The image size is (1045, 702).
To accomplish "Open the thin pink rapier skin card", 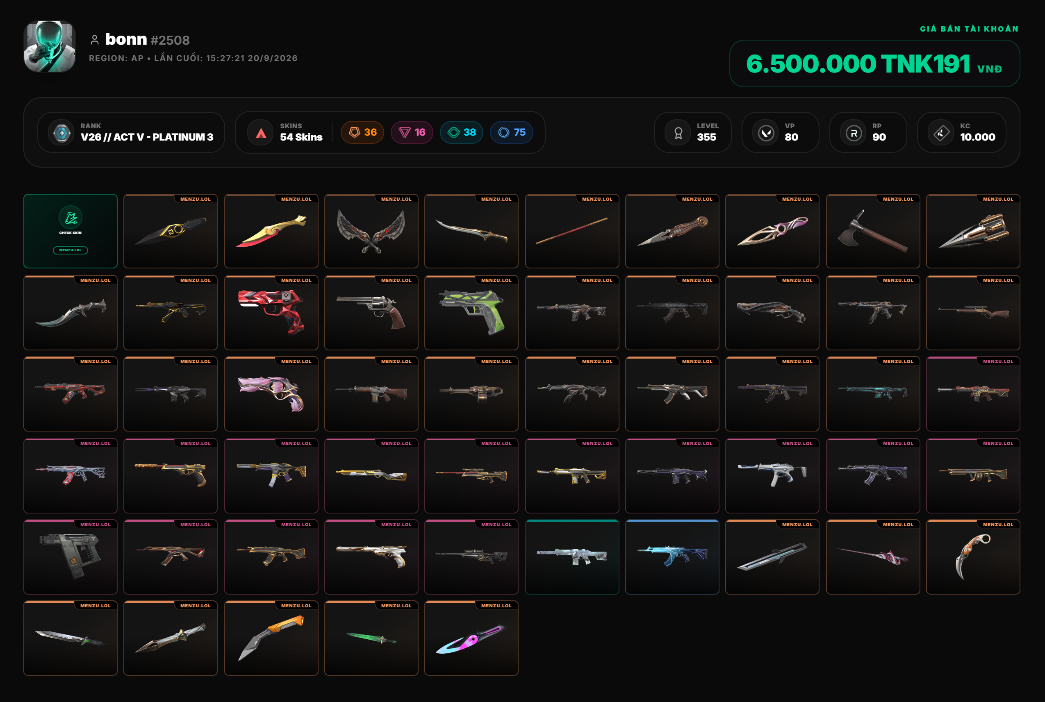I will (872, 557).
